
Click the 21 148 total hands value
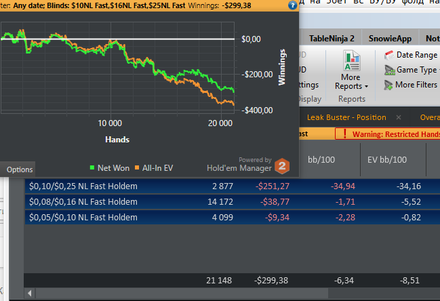tap(219, 281)
